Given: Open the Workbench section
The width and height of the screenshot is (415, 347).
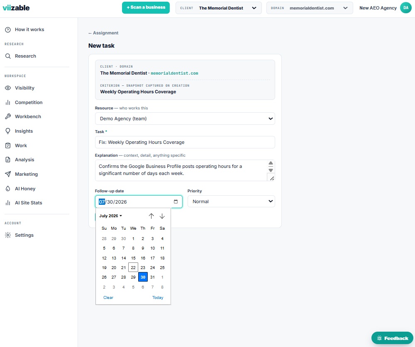Looking at the screenshot, I should (x=28, y=116).
